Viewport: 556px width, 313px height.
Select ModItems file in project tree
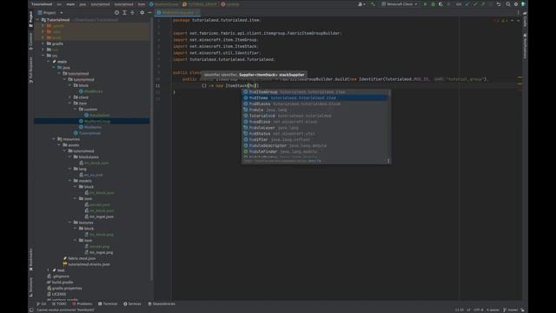93,127
